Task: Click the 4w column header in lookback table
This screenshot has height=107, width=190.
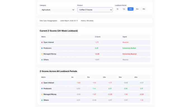Action: (72, 77)
